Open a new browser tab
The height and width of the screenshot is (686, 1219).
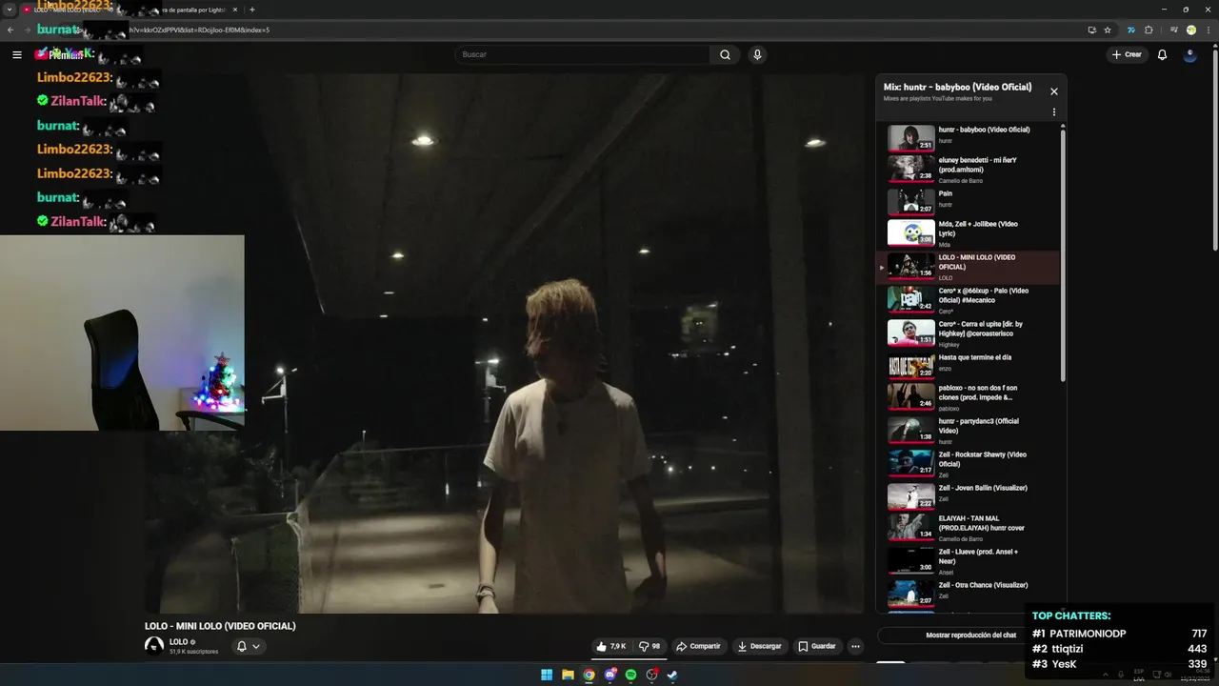[x=251, y=10]
